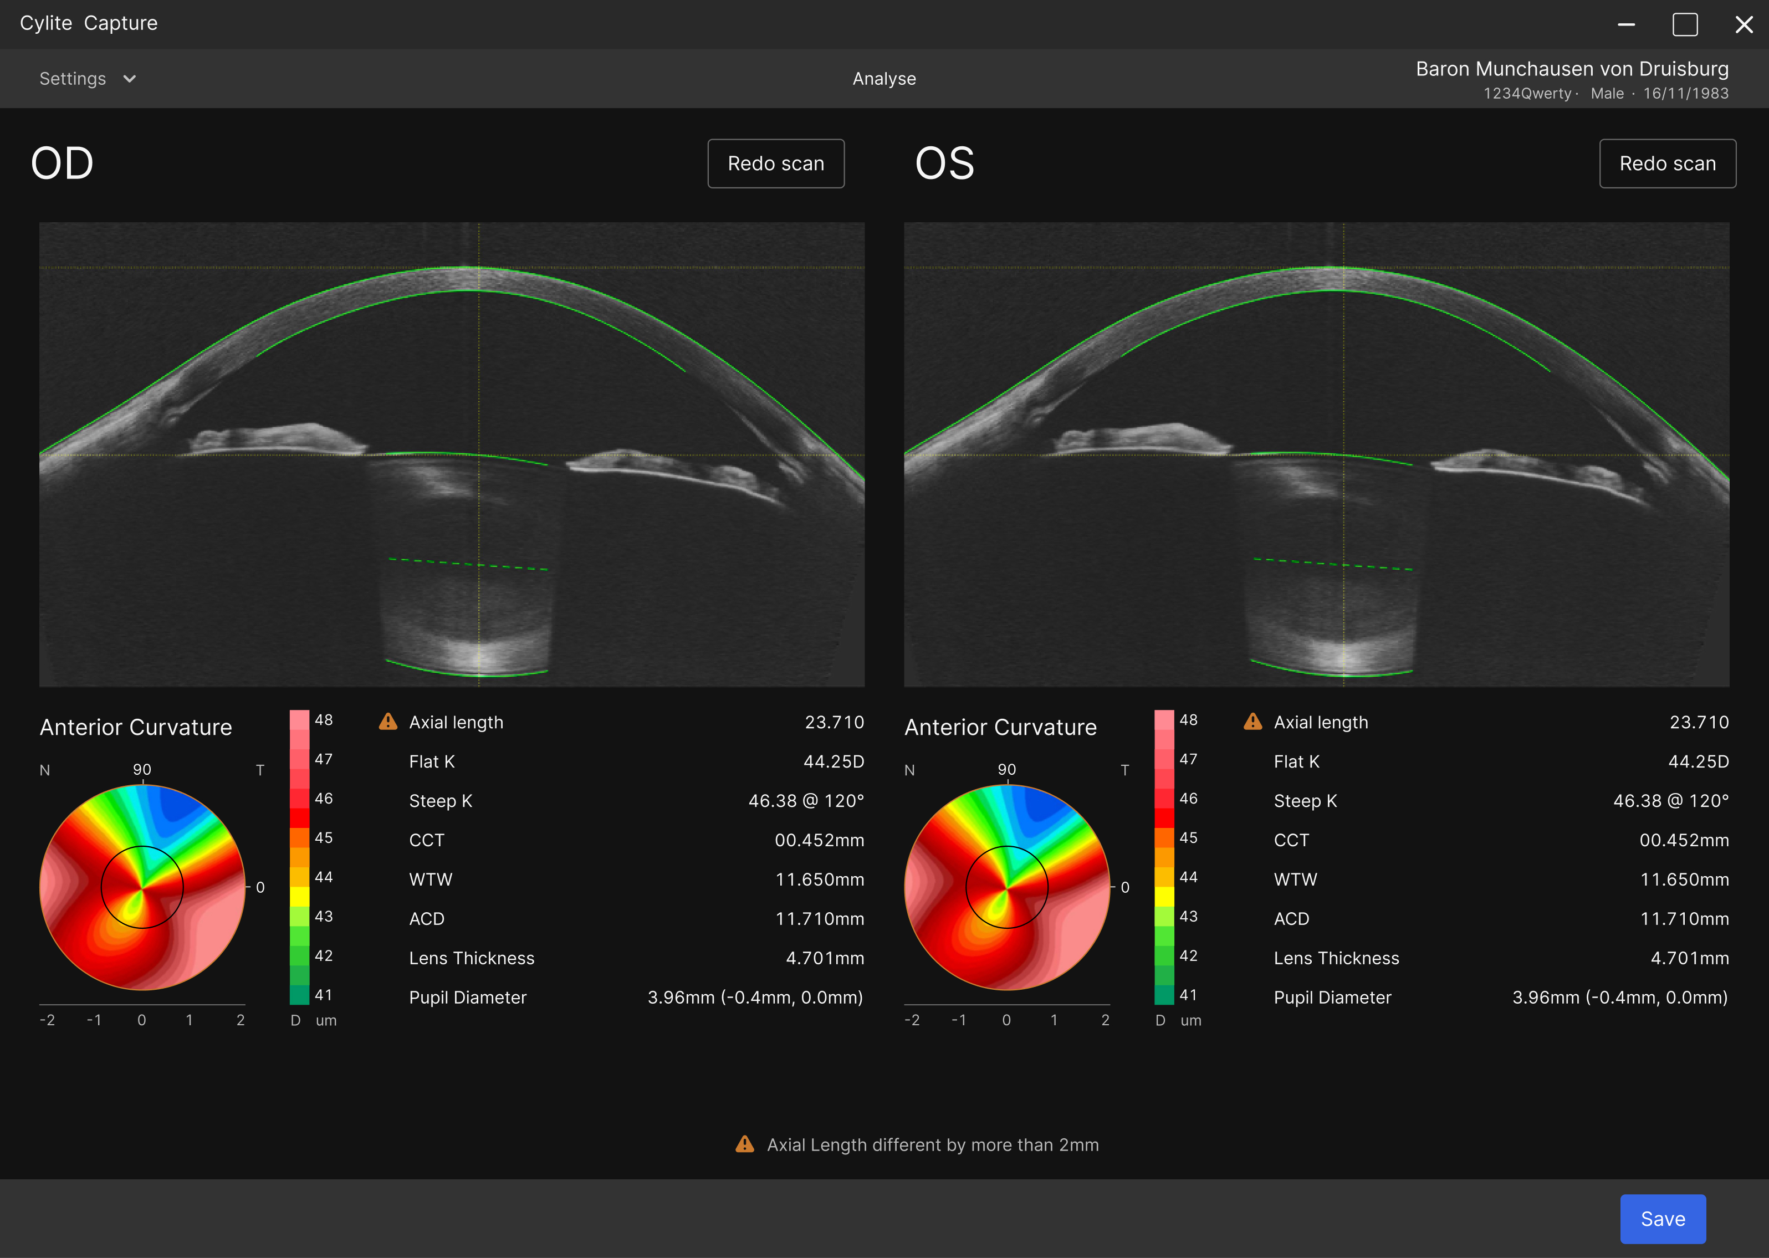This screenshot has width=1769, height=1258.
Task: Click the OD OCT scan image
Action: (x=452, y=454)
